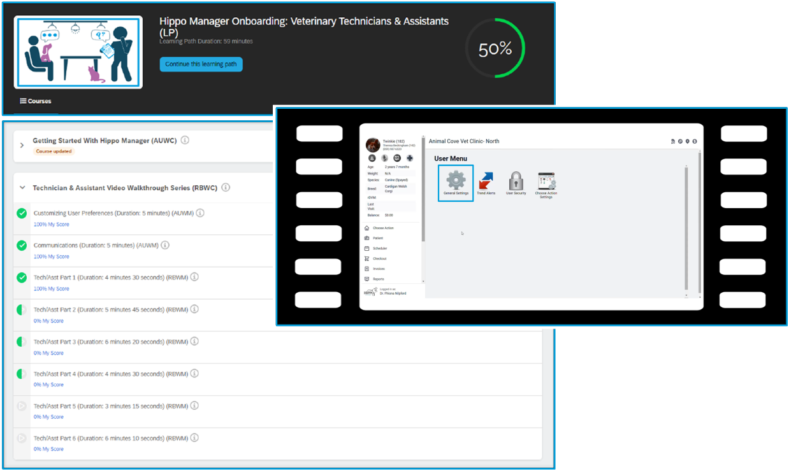Click the $0.00 balance value
The height and width of the screenshot is (471, 791).
[390, 215]
